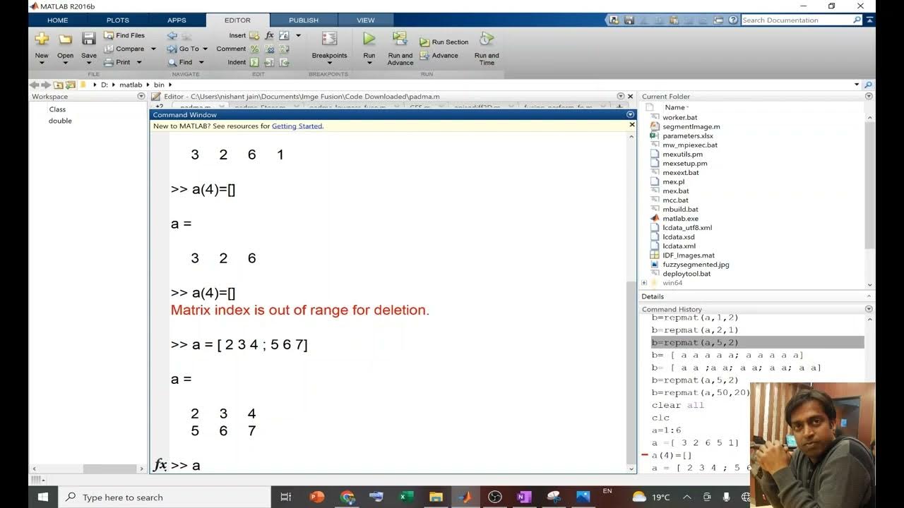Screen dimensions: 904x508
Task: Save the current script with Save
Action: (x=88, y=47)
